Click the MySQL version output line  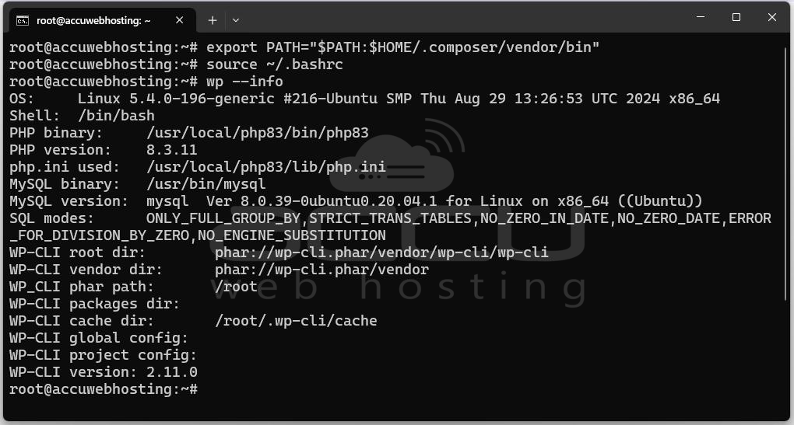(356, 201)
